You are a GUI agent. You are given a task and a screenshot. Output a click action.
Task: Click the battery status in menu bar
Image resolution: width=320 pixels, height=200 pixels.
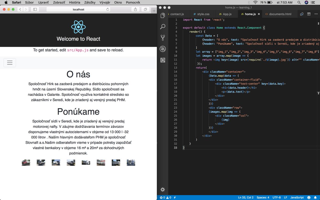[x=266, y=2]
